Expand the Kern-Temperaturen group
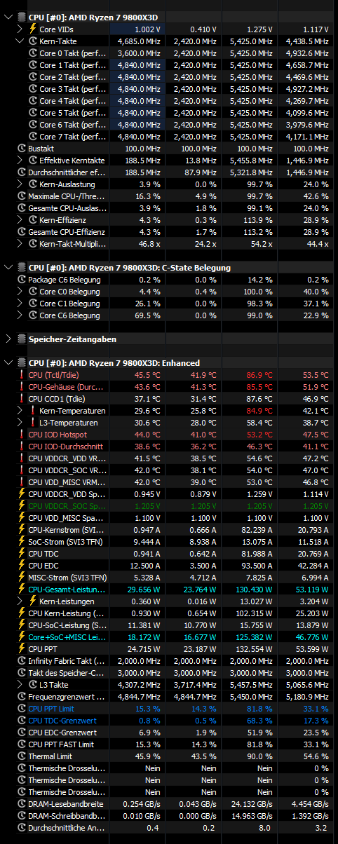 [x=19, y=411]
